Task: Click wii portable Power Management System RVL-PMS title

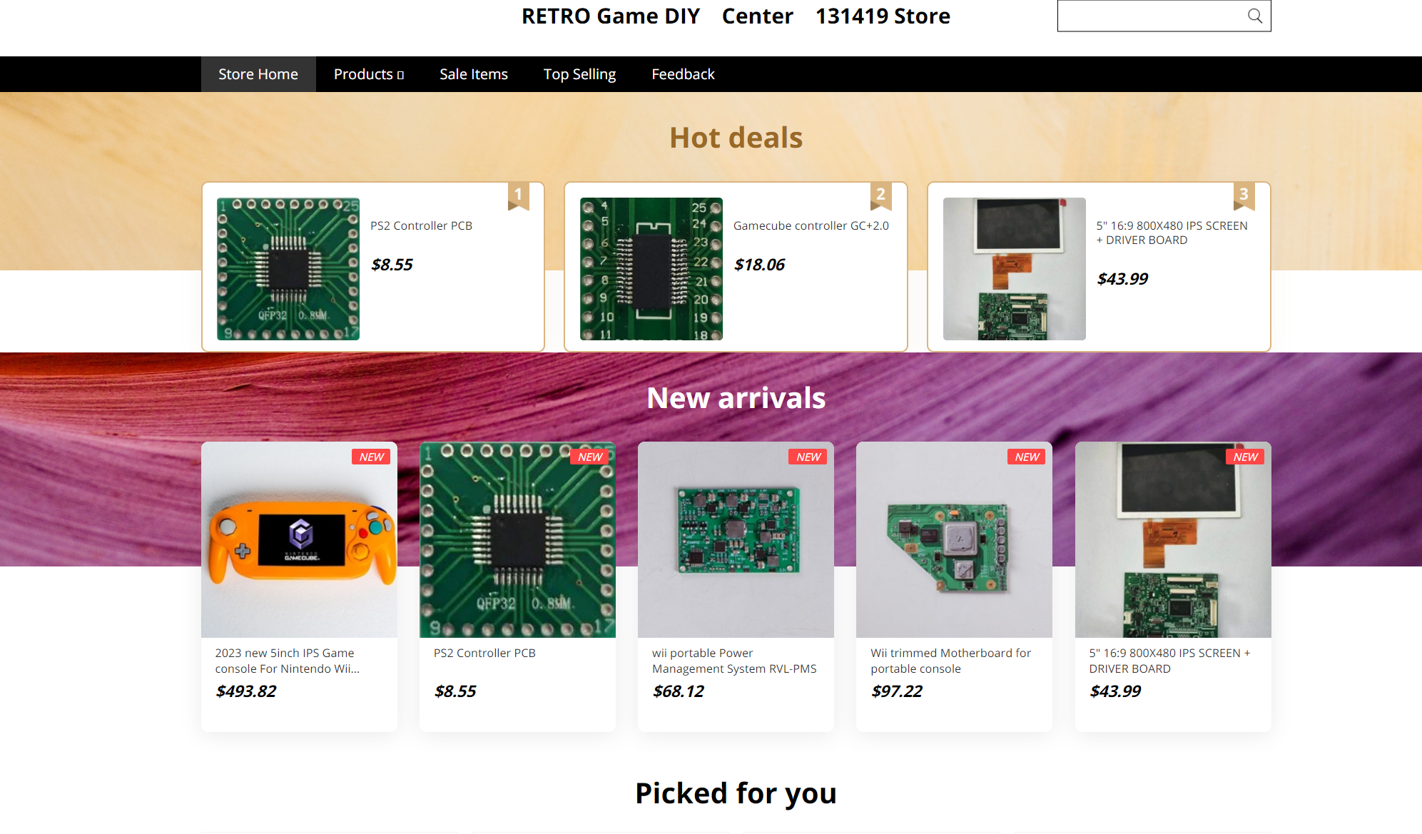Action: (x=734, y=661)
